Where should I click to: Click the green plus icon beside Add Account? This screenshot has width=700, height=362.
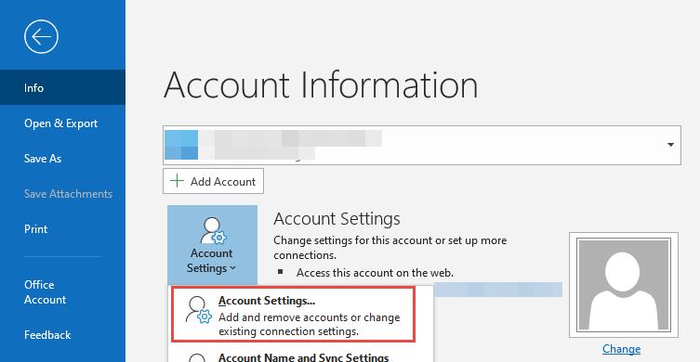point(178,181)
